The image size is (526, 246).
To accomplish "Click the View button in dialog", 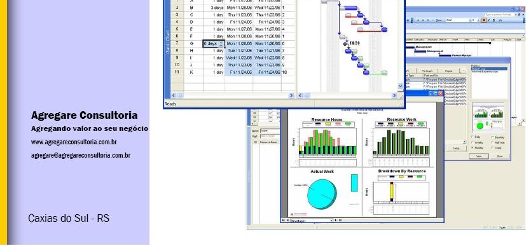I will [478, 156].
